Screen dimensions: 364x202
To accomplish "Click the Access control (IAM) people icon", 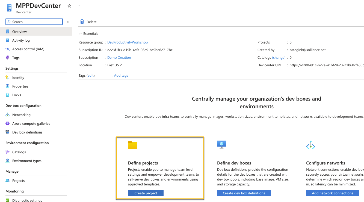I will pyautogui.click(x=7, y=49).
